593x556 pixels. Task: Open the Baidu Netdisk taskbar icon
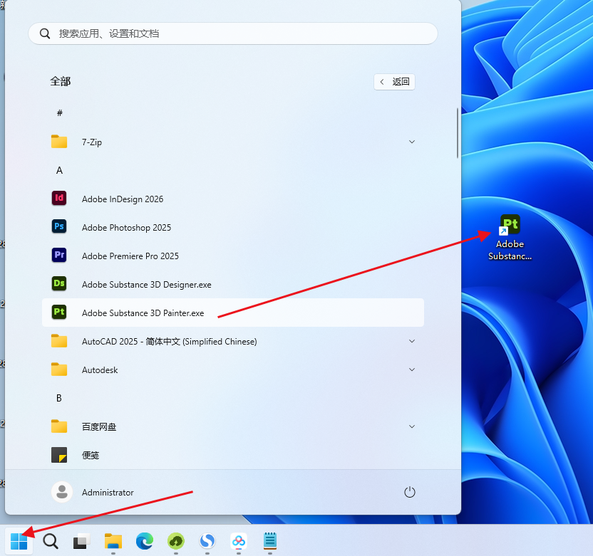(x=239, y=541)
